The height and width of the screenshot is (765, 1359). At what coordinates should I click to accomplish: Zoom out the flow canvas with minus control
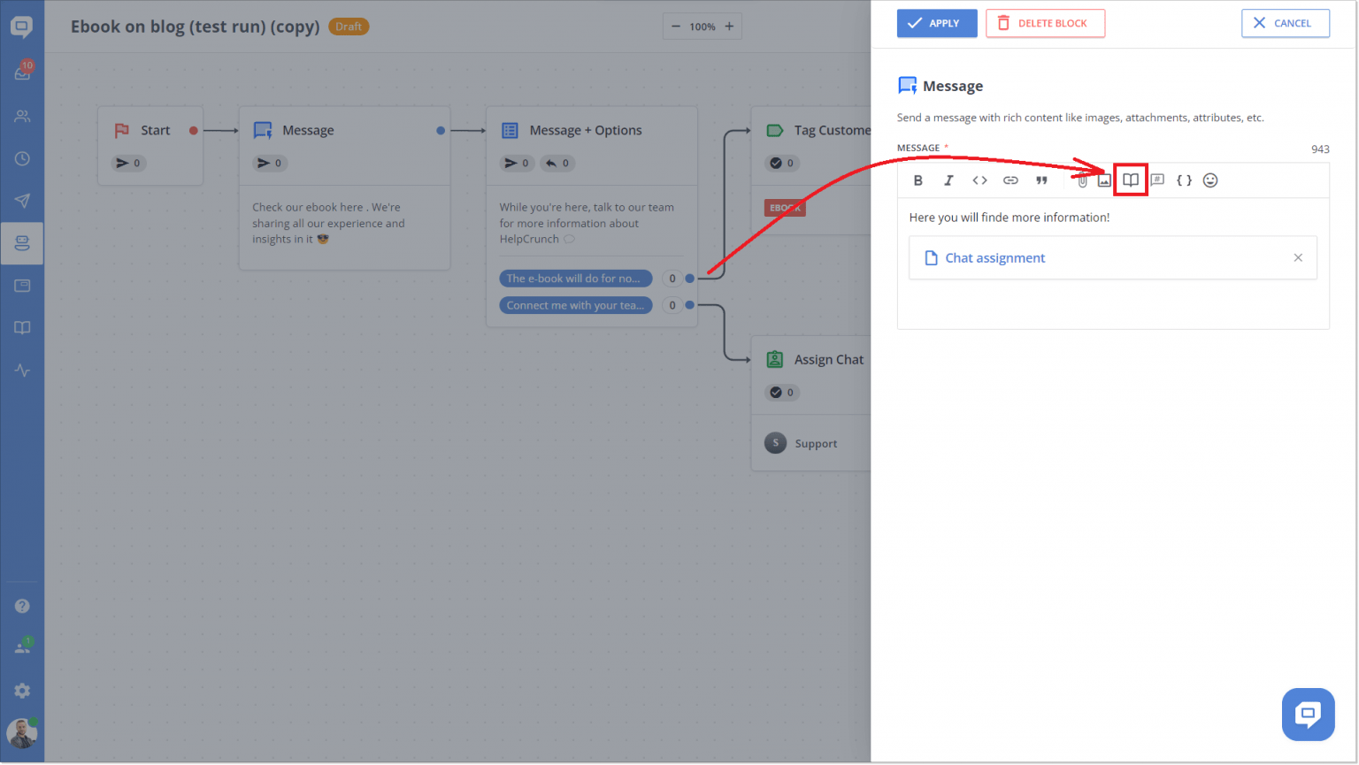tap(677, 27)
